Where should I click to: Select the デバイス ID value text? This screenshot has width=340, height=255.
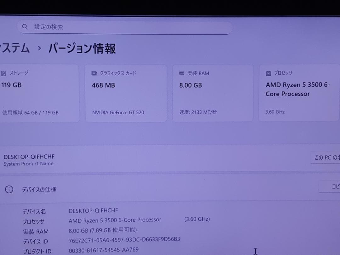(x=124, y=239)
